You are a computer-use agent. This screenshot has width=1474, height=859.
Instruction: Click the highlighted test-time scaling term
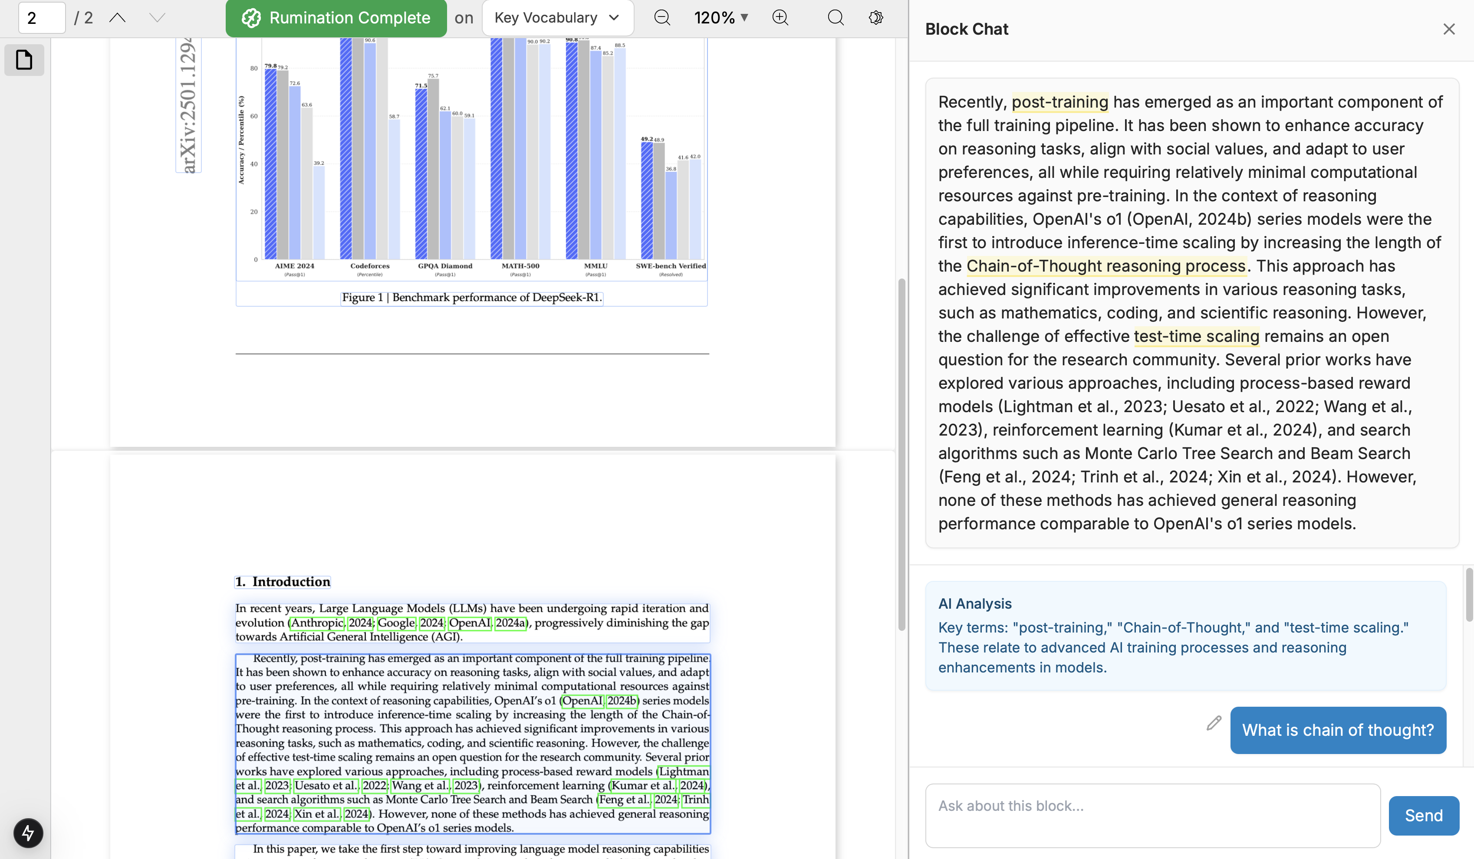[x=1196, y=336]
